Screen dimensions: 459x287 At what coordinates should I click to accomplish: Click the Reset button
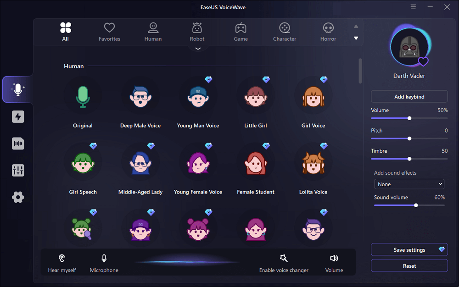tap(409, 265)
